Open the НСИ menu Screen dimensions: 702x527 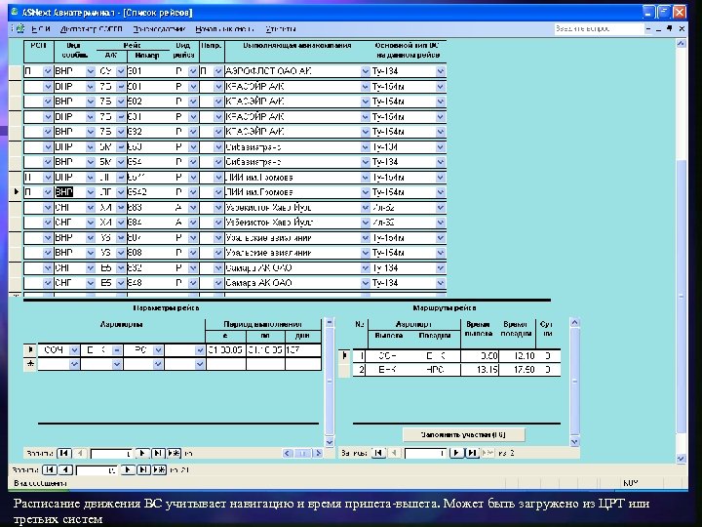pos(41,29)
